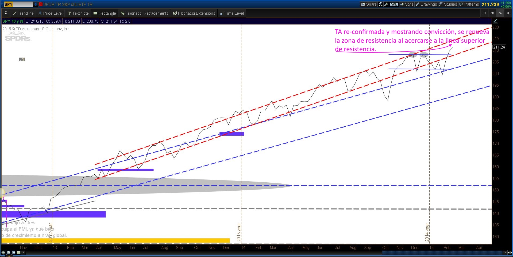
Task: Click the Oct label before Nov 2014
Action: click(385, 247)
